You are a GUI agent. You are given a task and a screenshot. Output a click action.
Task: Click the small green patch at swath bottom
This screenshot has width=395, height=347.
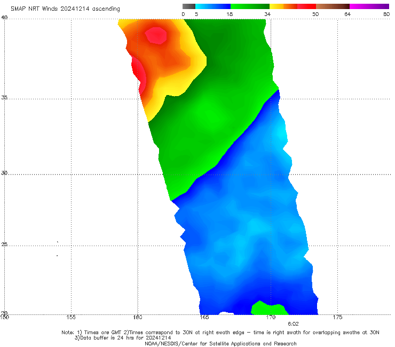(x=269, y=309)
